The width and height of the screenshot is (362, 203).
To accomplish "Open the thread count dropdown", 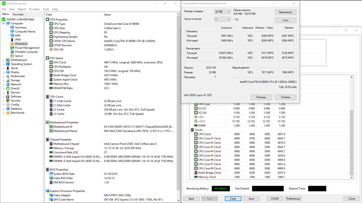I will (x=222, y=20).
